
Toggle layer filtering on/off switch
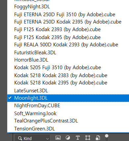tap(107, 137)
